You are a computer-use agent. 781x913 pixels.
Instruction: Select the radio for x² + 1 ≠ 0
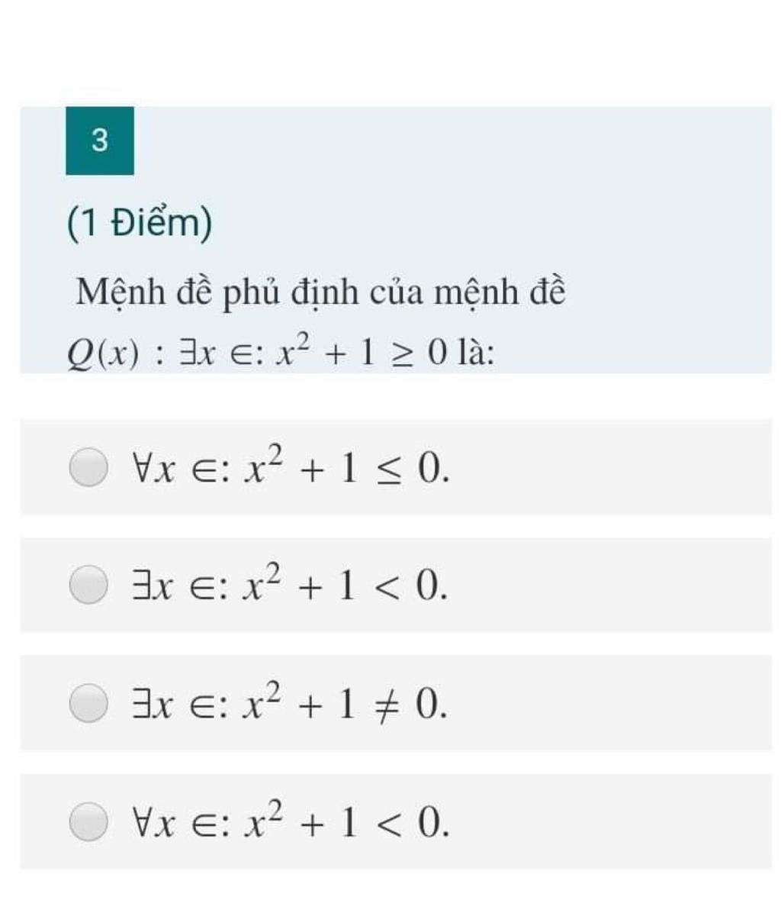click(x=88, y=704)
